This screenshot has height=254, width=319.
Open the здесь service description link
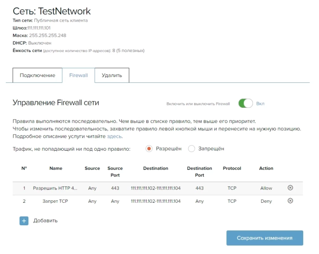[x=114, y=137]
